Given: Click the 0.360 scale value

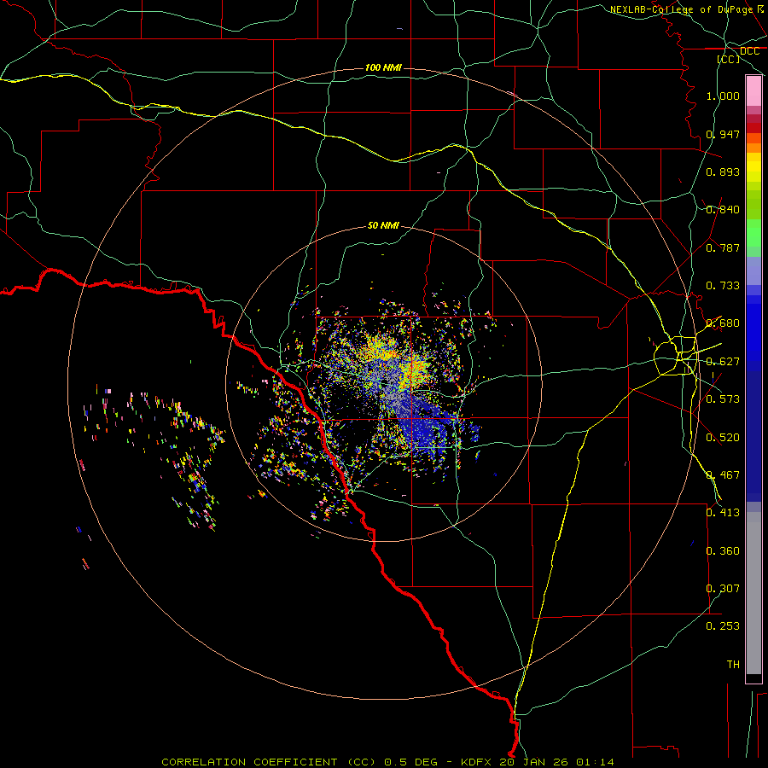Looking at the screenshot, I should (x=723, y=551).
